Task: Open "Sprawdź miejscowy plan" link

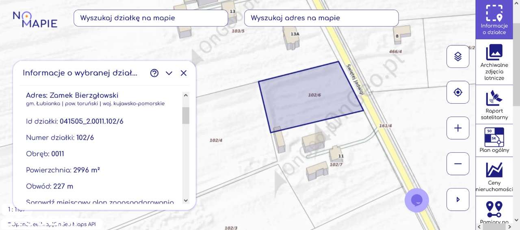Action: pos(100,202)
